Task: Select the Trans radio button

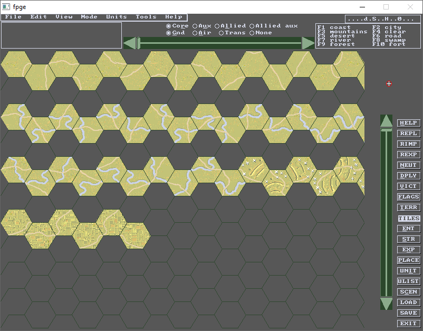Action: (x=232, y=33)
